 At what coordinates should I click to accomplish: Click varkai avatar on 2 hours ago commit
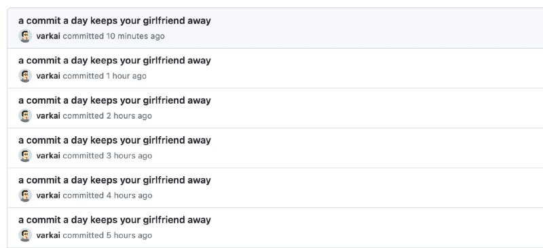[x=25, y=115]
